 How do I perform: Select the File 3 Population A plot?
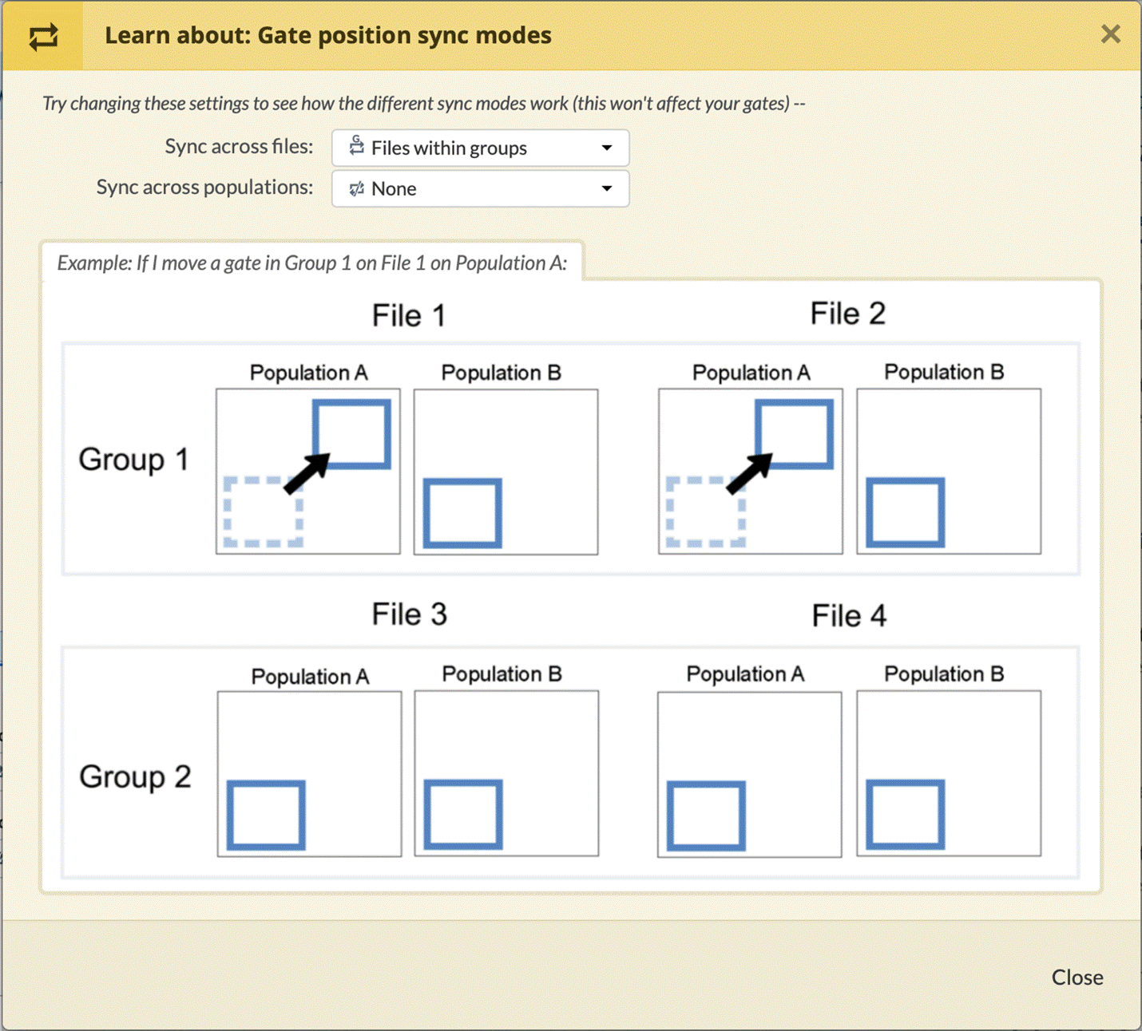309,773
